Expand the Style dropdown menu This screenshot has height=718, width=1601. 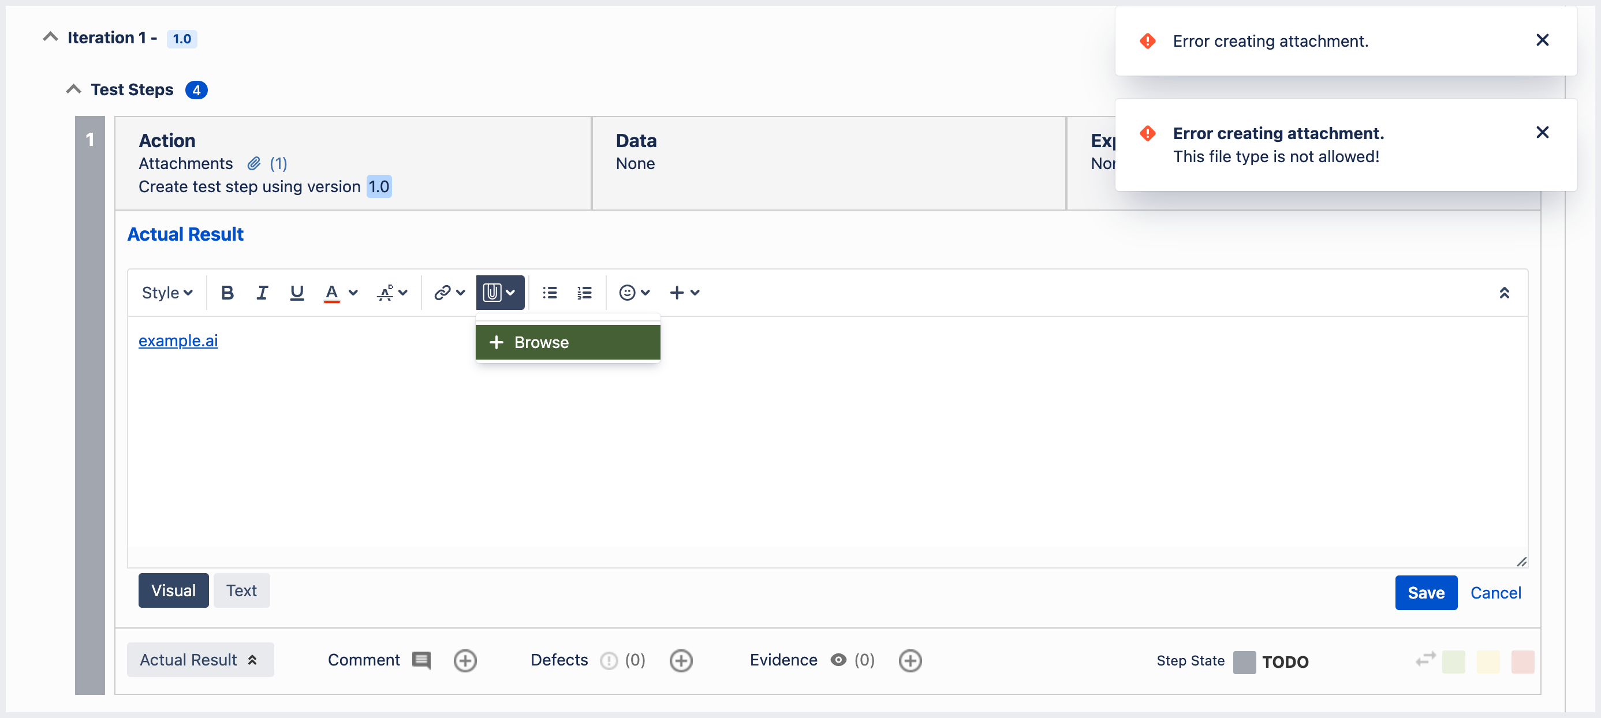(x=166, y=292)
